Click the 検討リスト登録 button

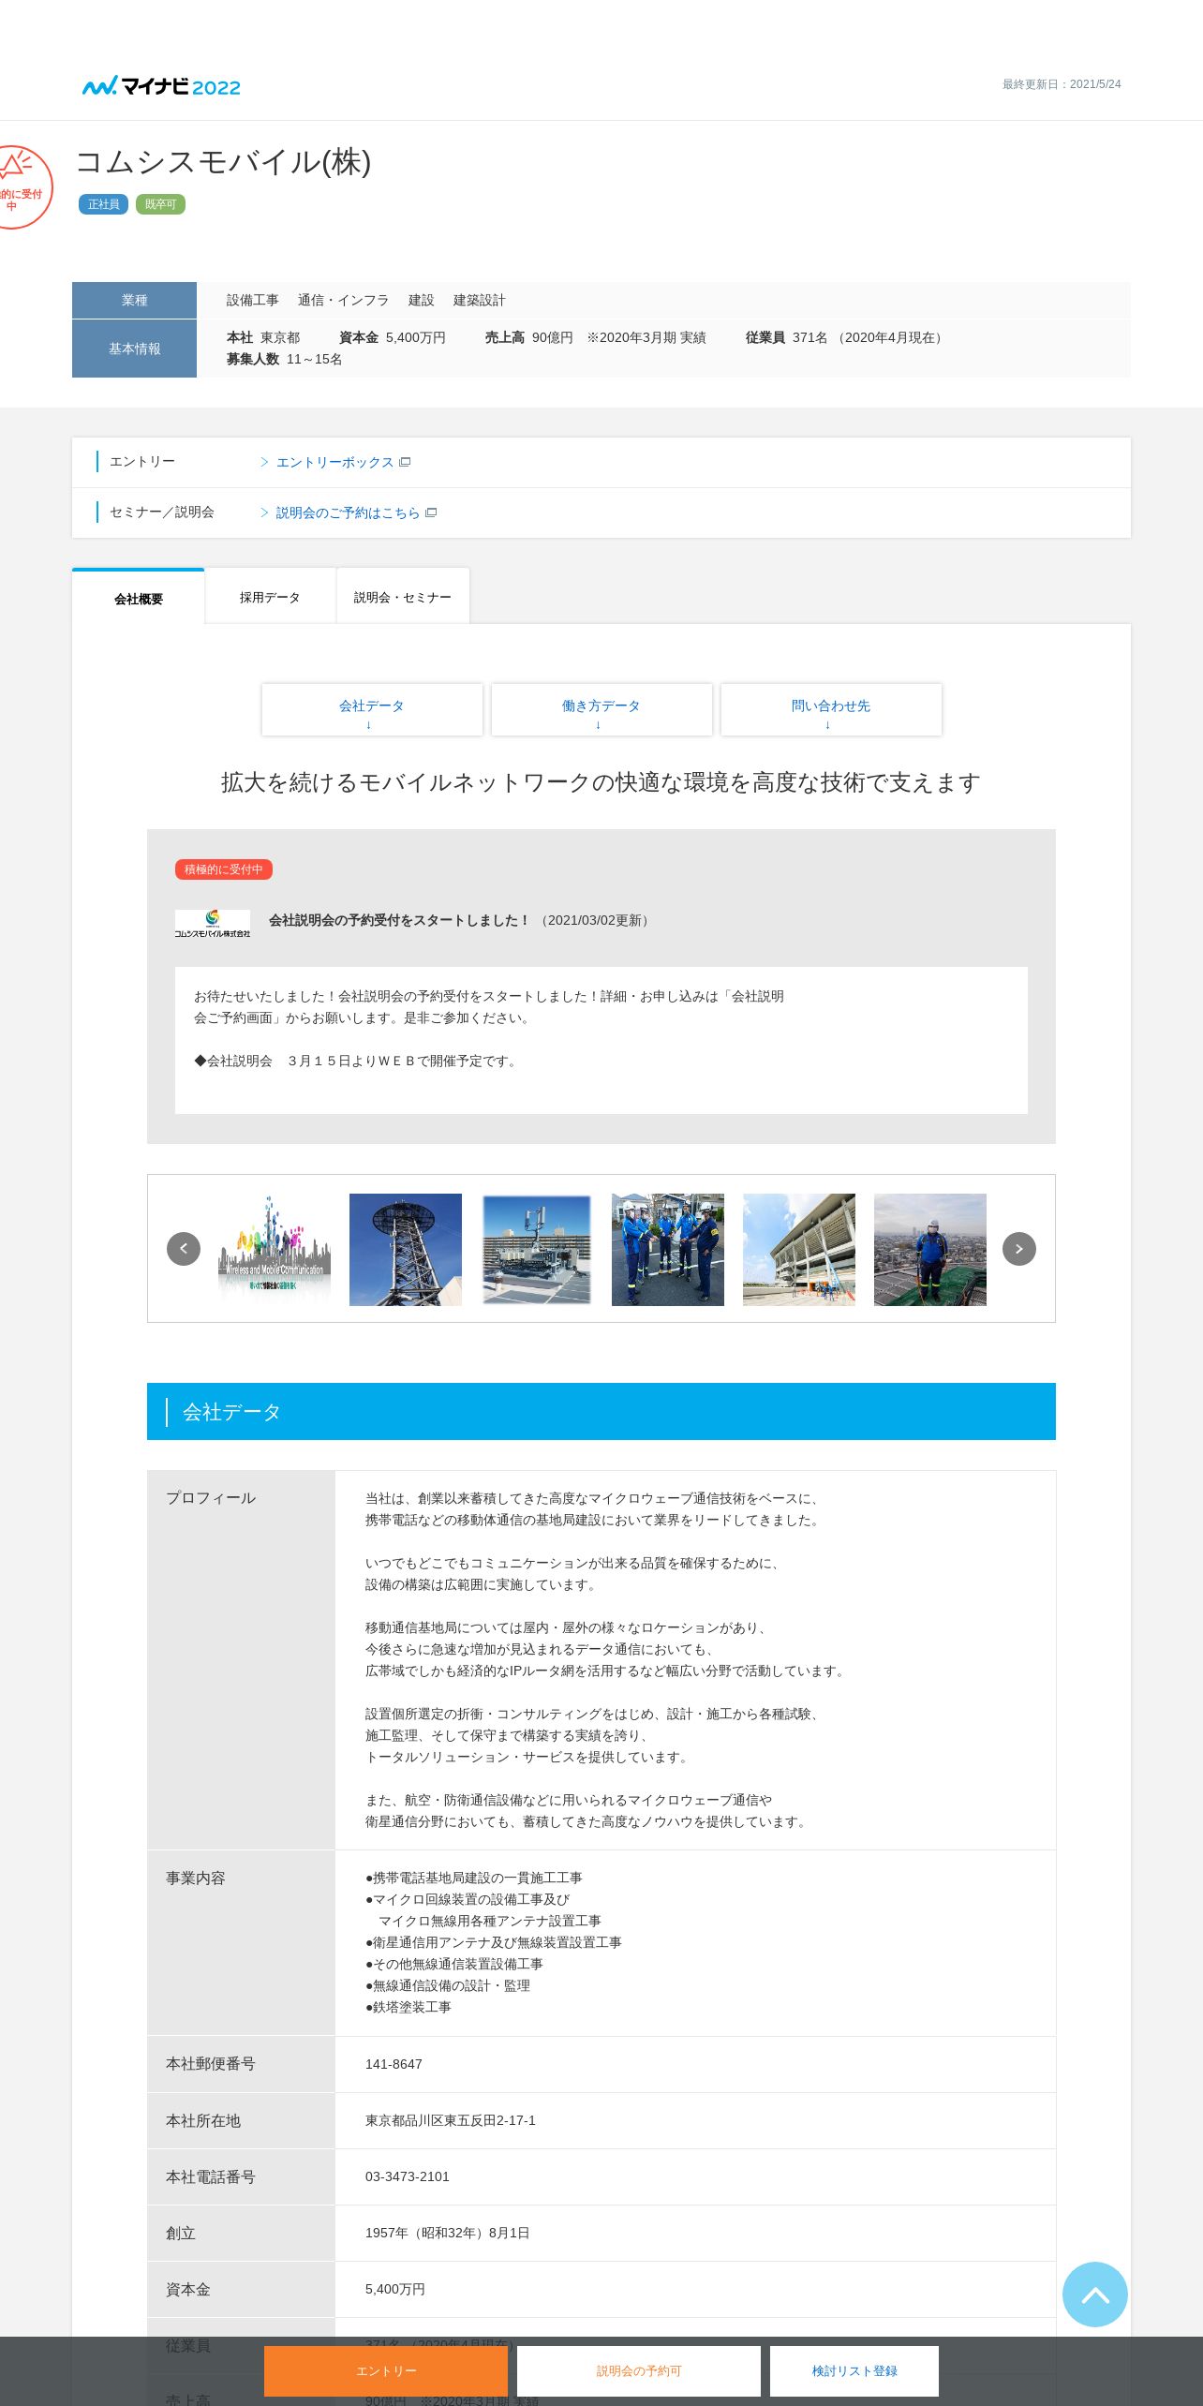coord(854,2370)
